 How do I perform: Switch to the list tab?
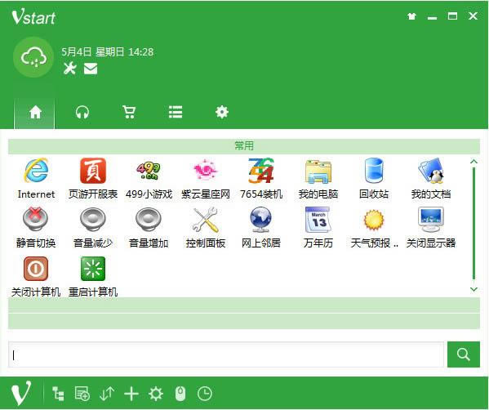[x=176, y=112]
